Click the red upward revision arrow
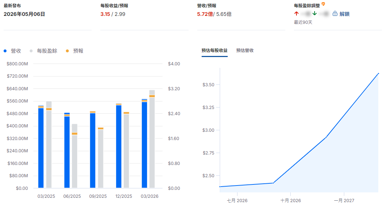 tap(296, 13)
